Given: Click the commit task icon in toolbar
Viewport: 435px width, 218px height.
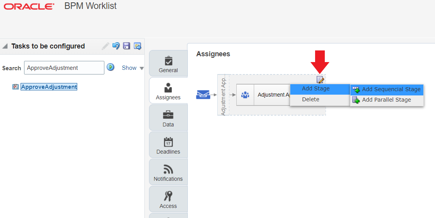Looking at the screenshot, I should click(x=137, y=46).
